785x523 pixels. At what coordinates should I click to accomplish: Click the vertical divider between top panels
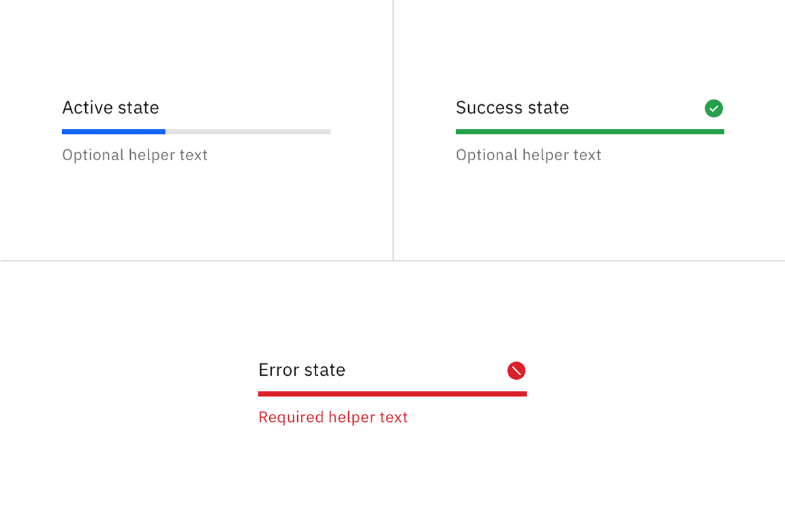click(x=393, y=130)
